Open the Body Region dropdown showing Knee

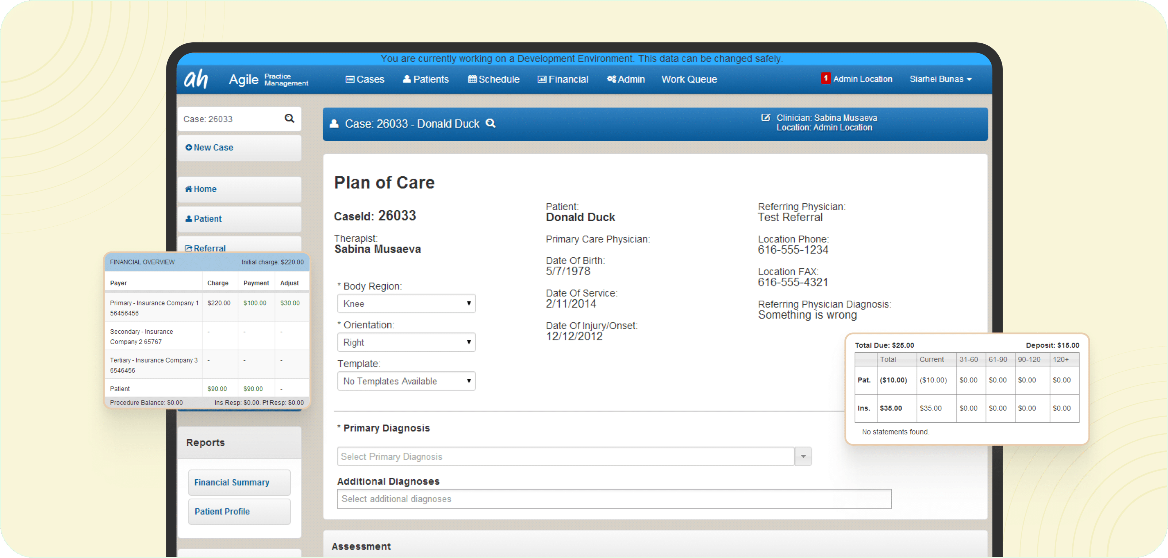pos(406,304)
